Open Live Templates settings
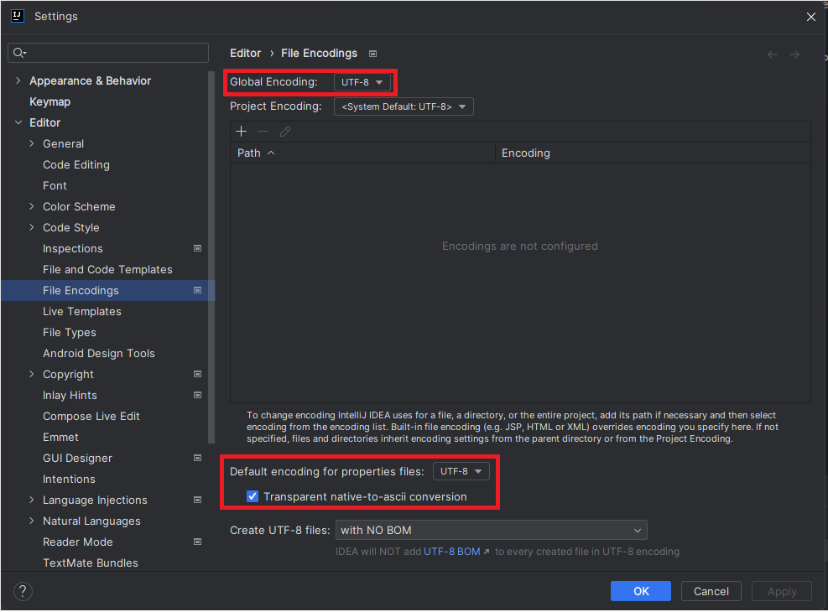 pos(82,311)
